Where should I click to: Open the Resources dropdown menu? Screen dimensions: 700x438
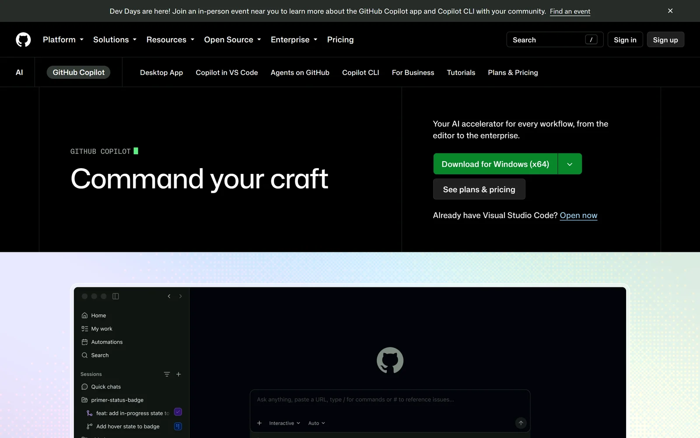coord(170,39)
